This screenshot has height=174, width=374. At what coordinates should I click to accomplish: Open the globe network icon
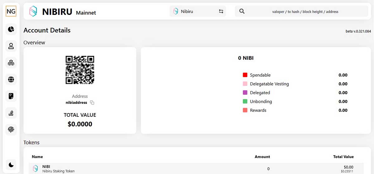[x=11, y=80]
